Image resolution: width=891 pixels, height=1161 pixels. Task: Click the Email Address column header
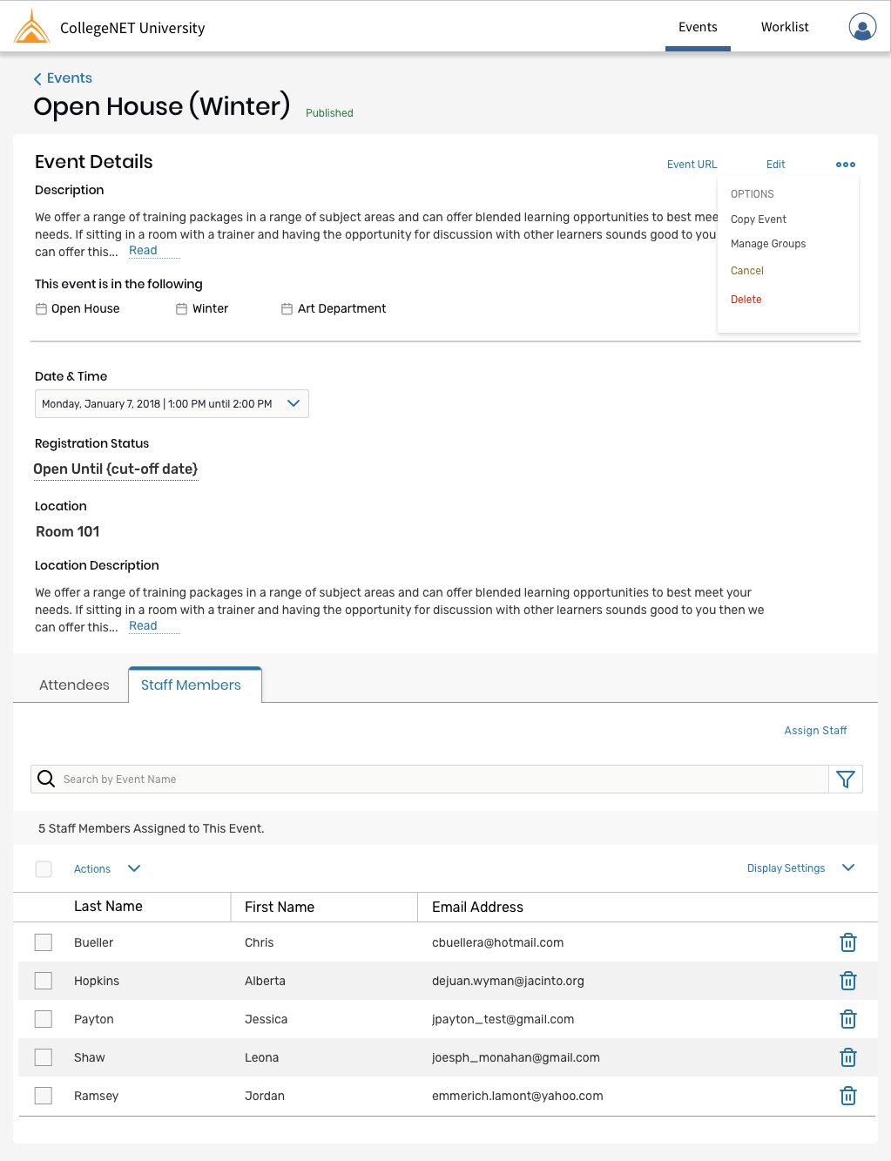point(477,908)
